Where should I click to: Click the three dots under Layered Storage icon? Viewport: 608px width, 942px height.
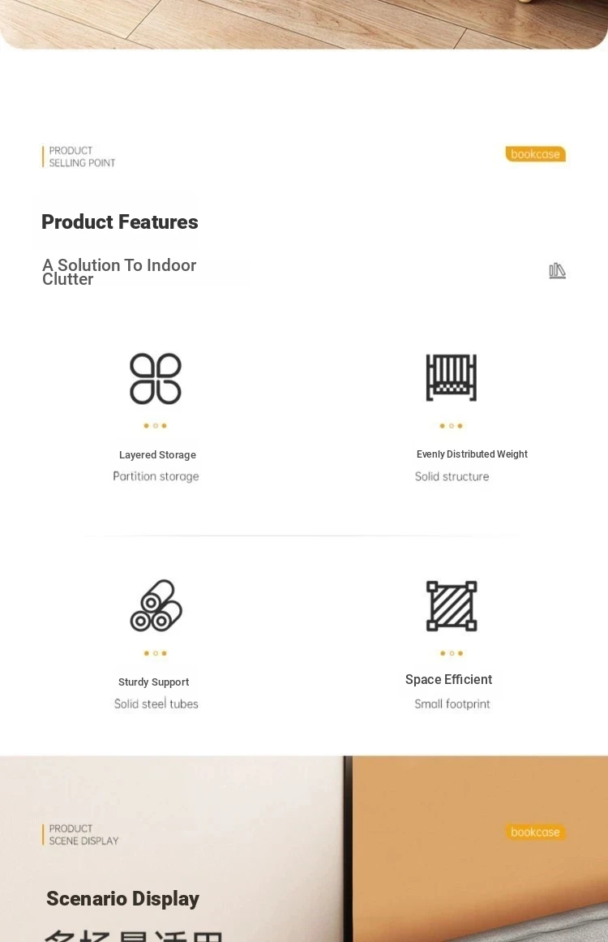(x=156, y=426)
